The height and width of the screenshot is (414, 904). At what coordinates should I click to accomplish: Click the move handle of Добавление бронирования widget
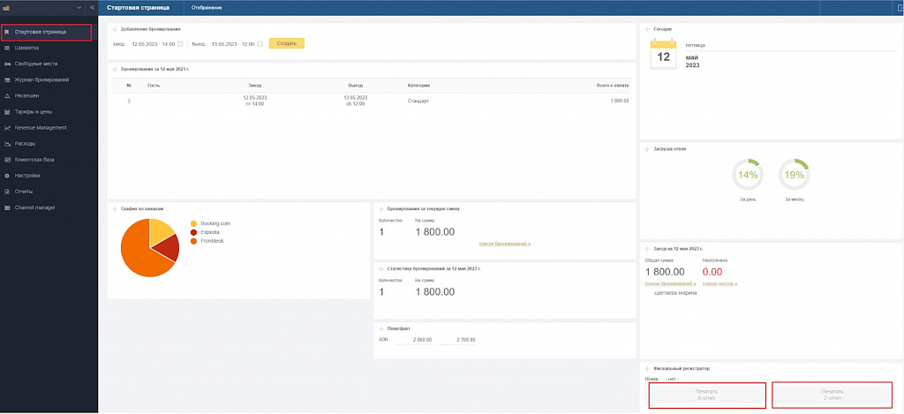pyautogui.click(x=115, y=29)
